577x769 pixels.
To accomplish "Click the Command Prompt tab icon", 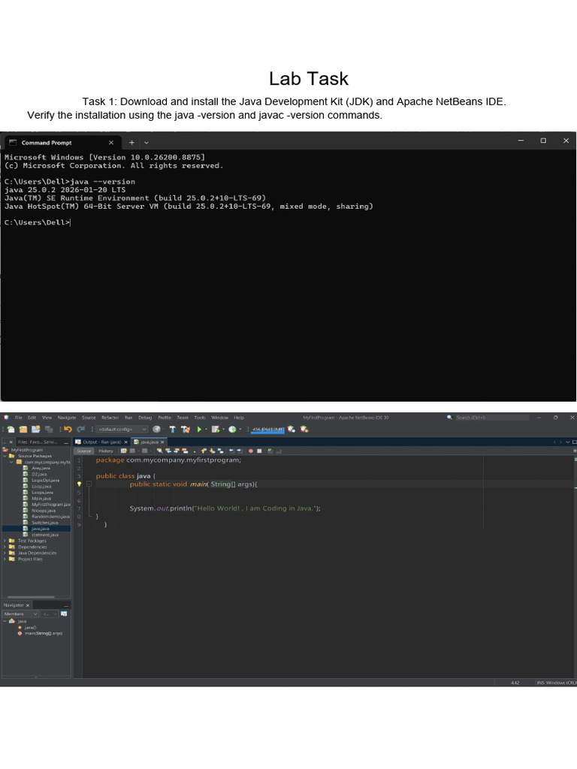I will 13,142.
